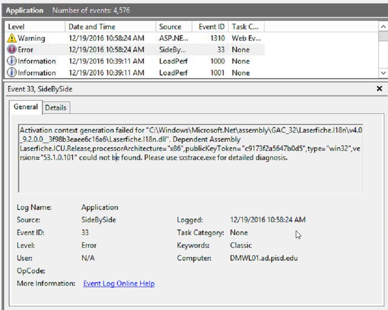Sort by the Event ID column header

coord(211,27)
